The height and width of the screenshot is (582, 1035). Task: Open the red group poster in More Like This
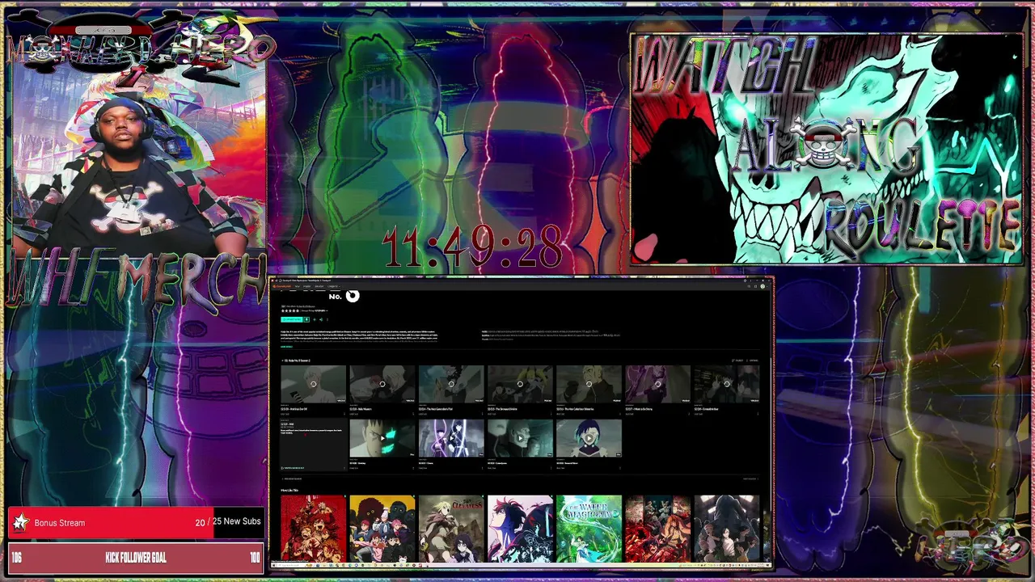(313, 529)
